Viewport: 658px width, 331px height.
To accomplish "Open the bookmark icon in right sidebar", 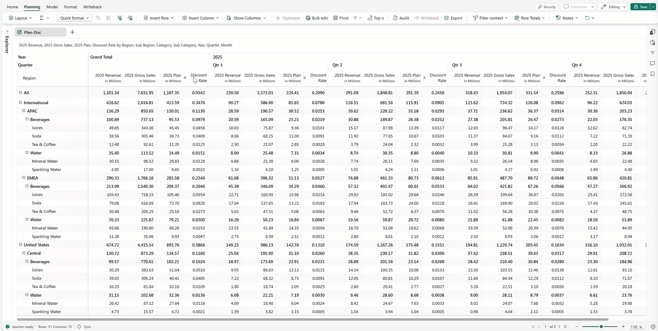I will coord(652,74).
